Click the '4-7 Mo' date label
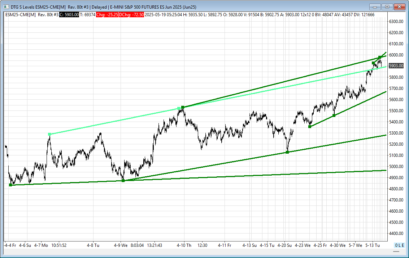The image size is (409, 258). tap(41, 245)
